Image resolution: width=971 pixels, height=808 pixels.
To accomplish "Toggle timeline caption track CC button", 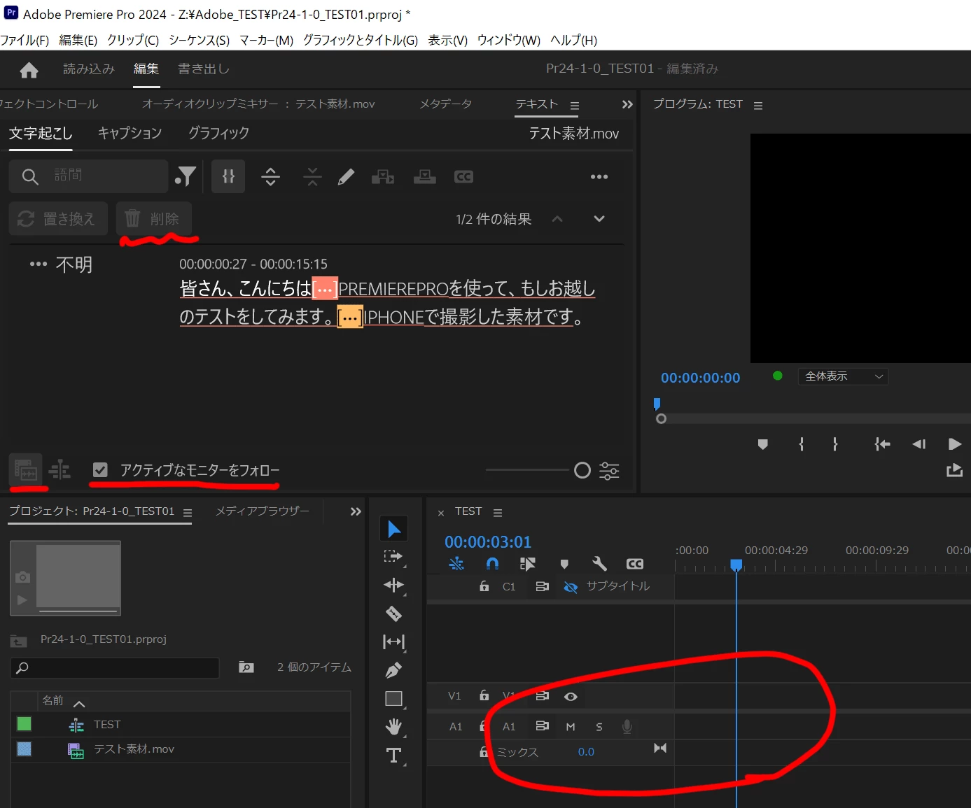I will (x=635, y=564).
